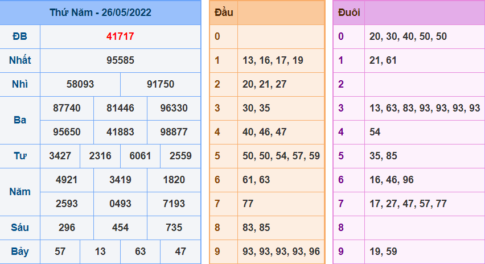
Task: Click the Ba prize number 96330
Action: [x=174, y=108]
